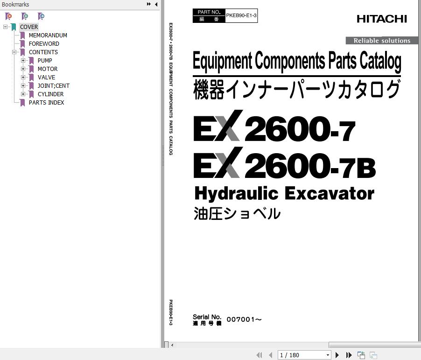Viewport: 421px width, 360px height.
Task: Click the add new bookmark icon
Action: click(x=24, y=16)
